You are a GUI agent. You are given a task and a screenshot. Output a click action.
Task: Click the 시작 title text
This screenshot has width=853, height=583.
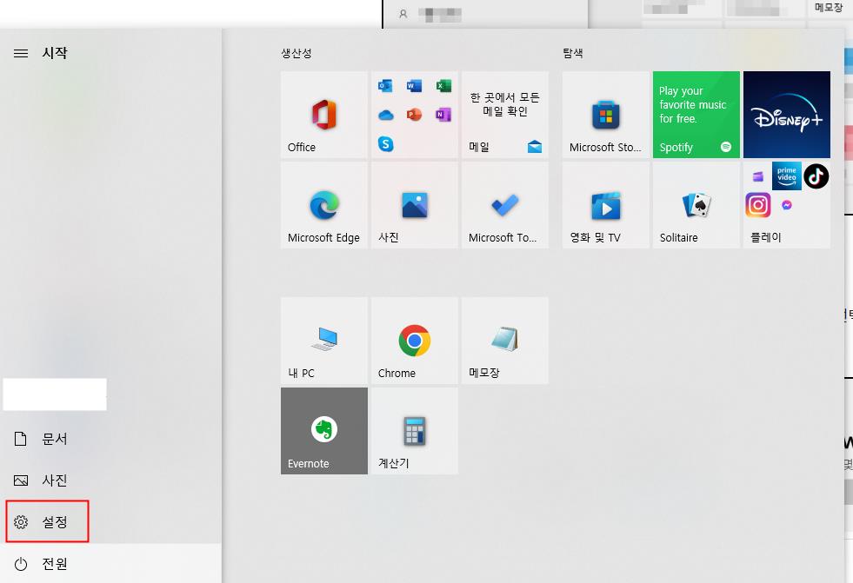pyautogui.click(x=55, y=53)
